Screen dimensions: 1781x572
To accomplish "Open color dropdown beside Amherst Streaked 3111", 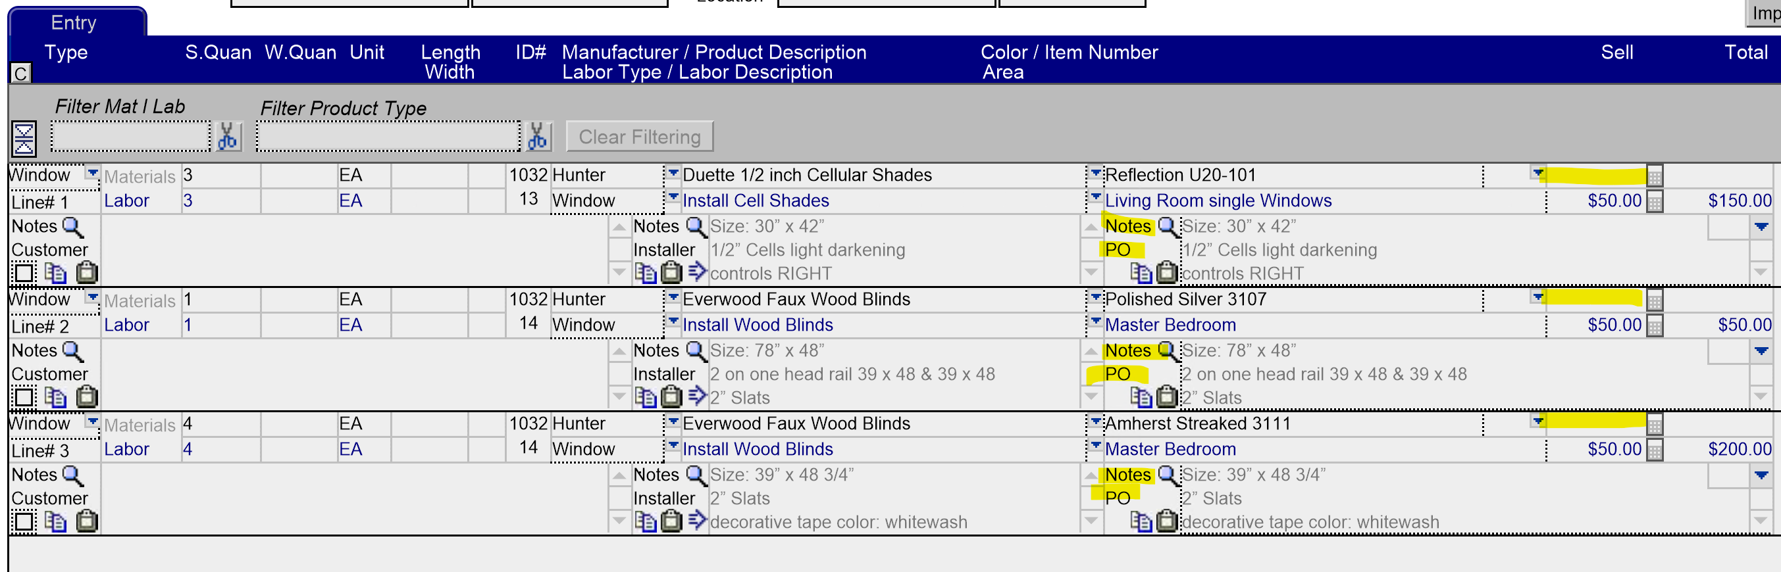I will point(1537,421).
